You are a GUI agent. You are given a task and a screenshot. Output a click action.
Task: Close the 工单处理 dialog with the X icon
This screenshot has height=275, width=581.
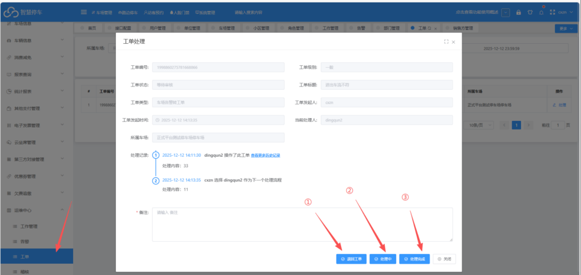(454, 42)
